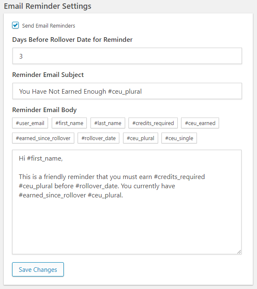257x289 pixels.
Task: Insert the #earned_since_rollover tag
Action: (43, 138)
